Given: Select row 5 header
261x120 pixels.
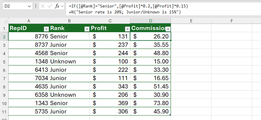Looking at the screenshot, I should coord(4,62).
